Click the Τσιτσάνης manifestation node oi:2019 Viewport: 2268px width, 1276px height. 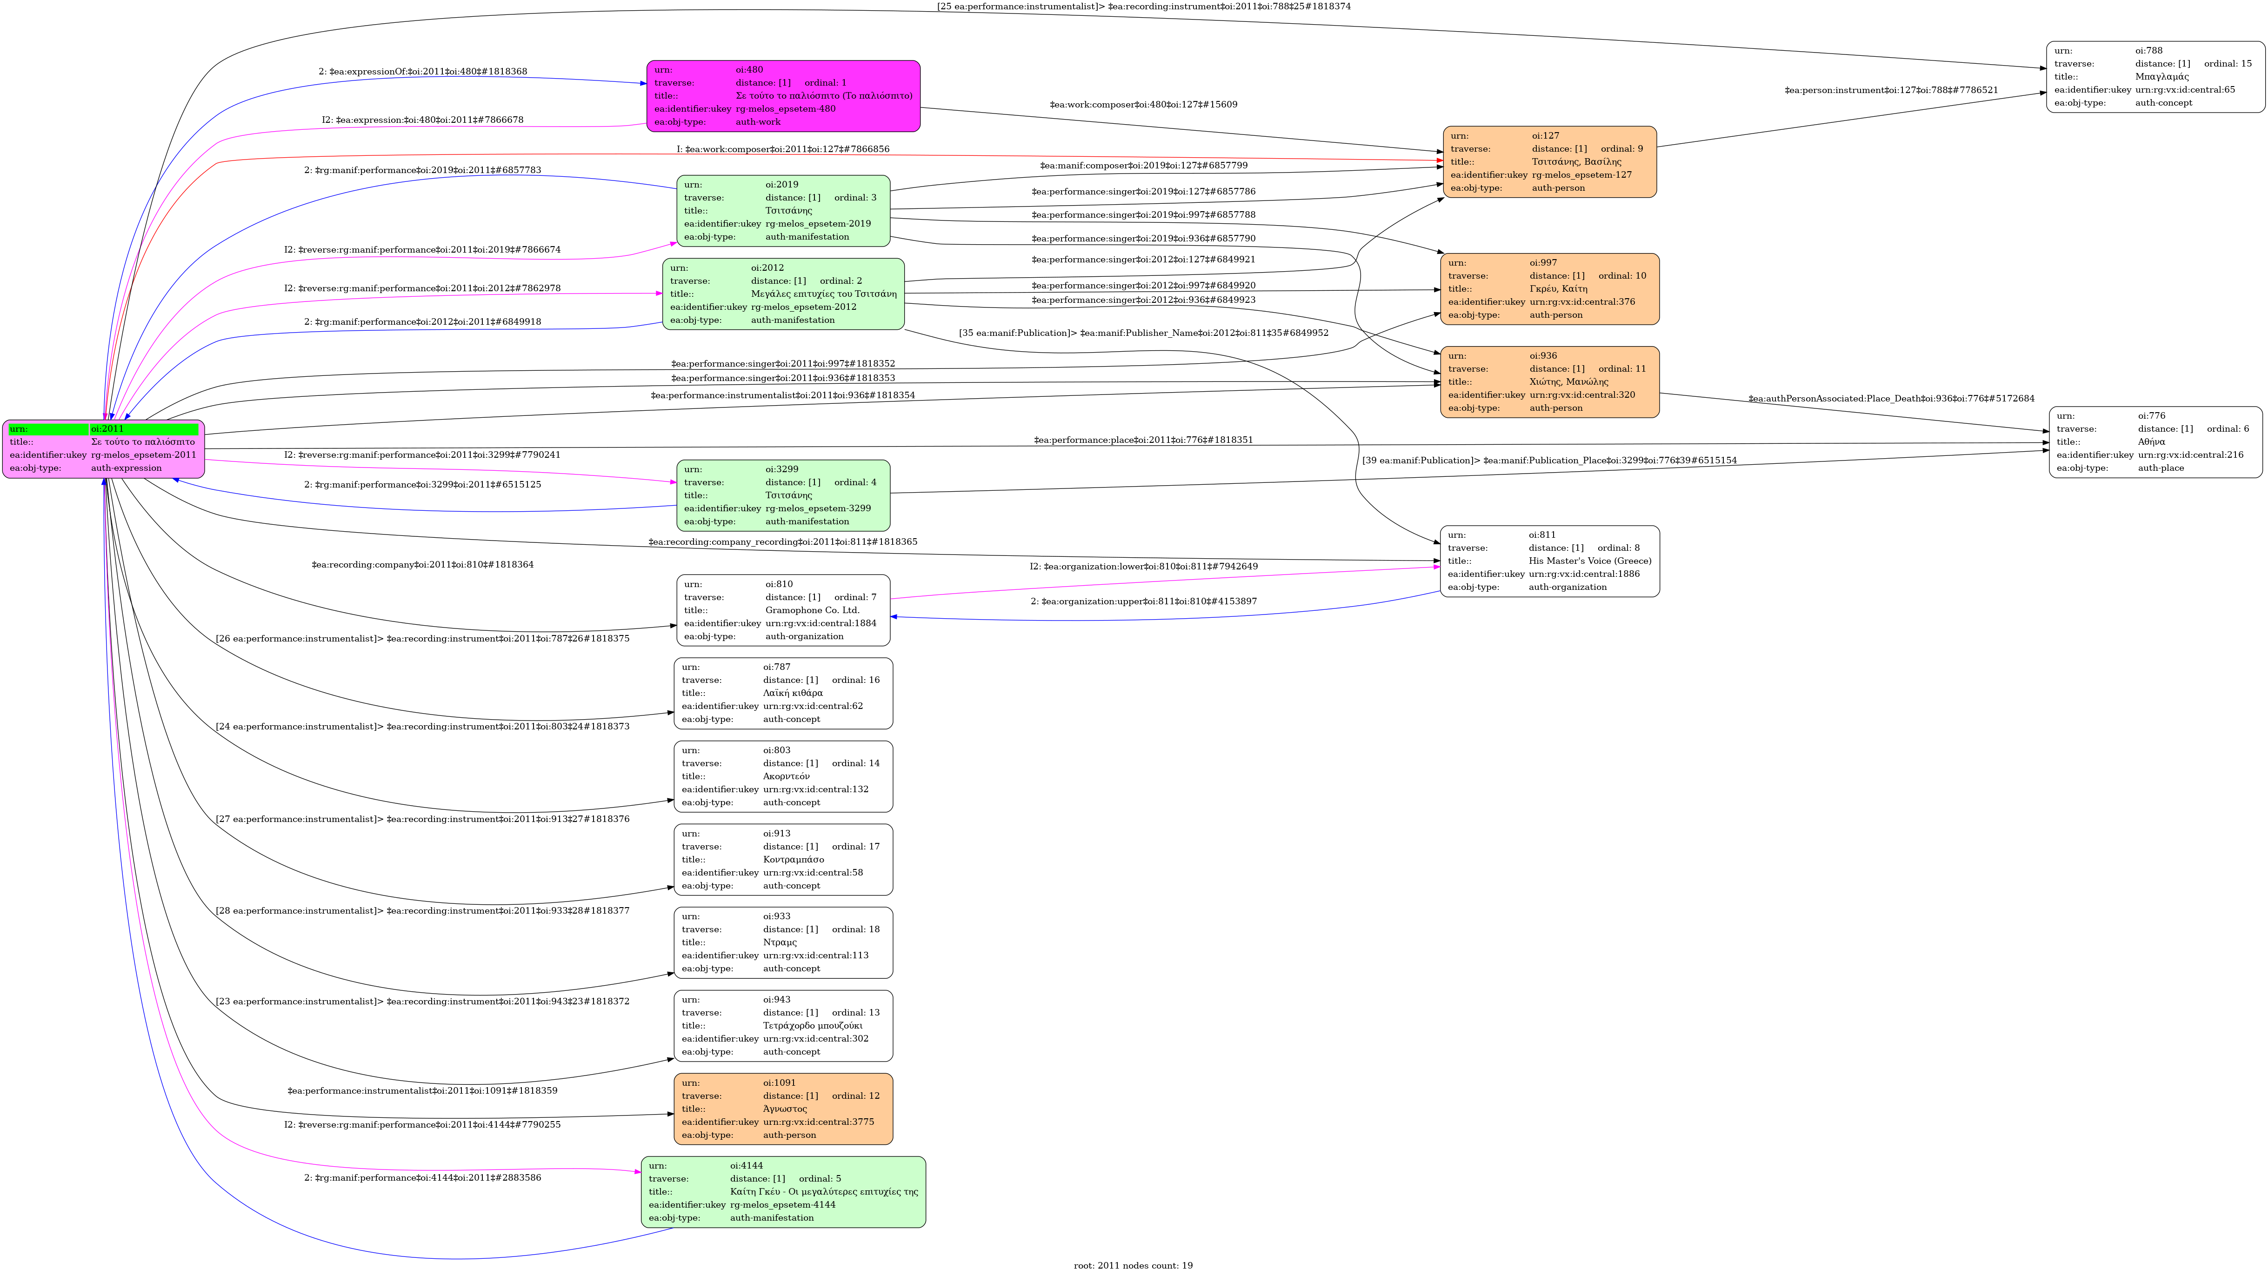[783, 211]
